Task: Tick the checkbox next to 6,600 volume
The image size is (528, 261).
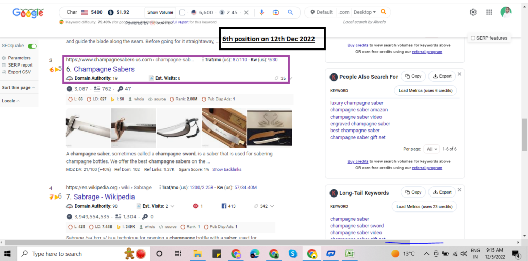Action: tap(182, 13)
